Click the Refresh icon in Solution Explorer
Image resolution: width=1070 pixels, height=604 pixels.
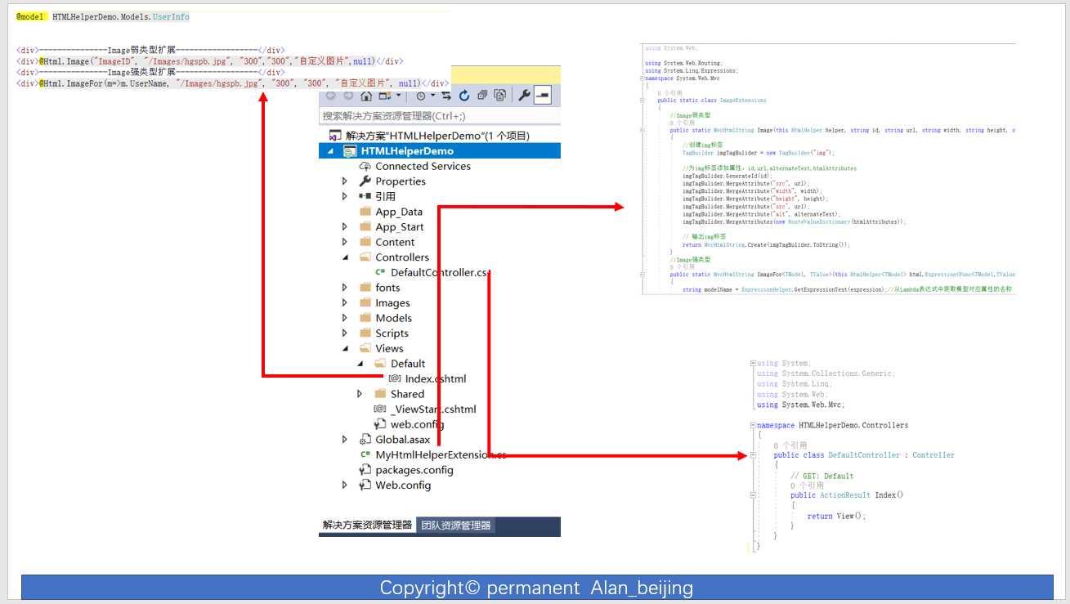point(464,96)
